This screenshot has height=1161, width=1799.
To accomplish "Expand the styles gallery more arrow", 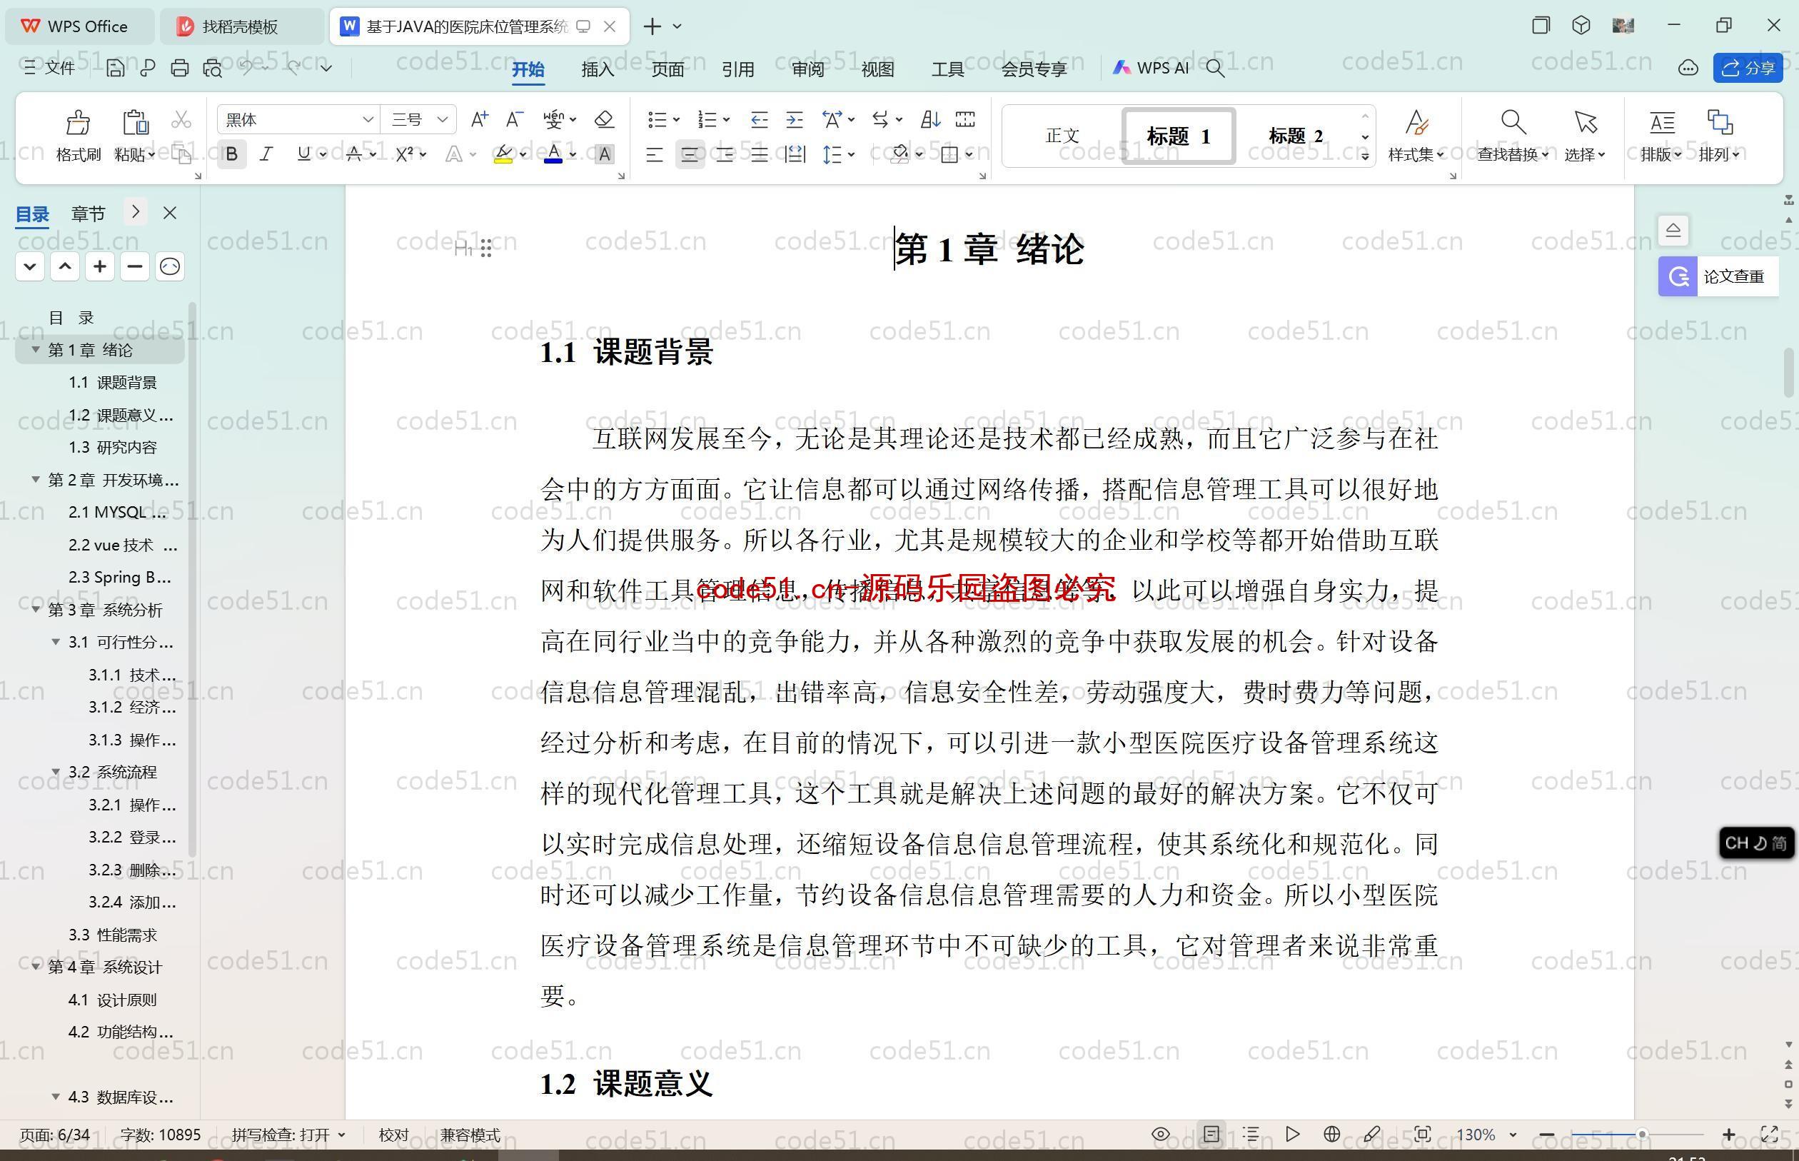I will [x=1365, y=156].
